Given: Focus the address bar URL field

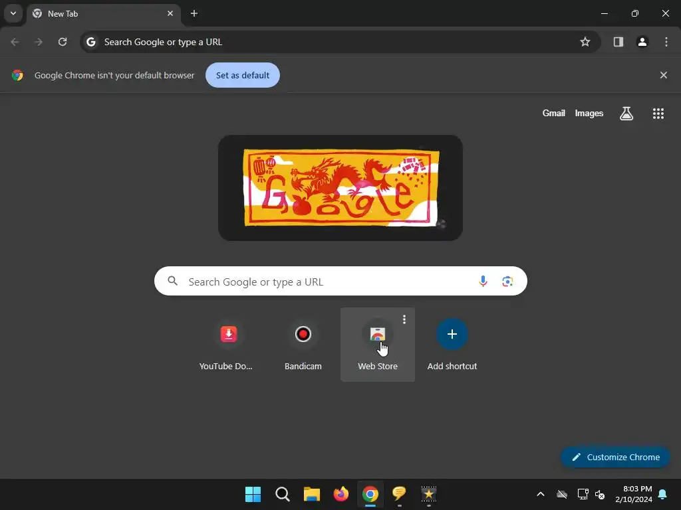Looking at the screenshot, I should 340,42.
